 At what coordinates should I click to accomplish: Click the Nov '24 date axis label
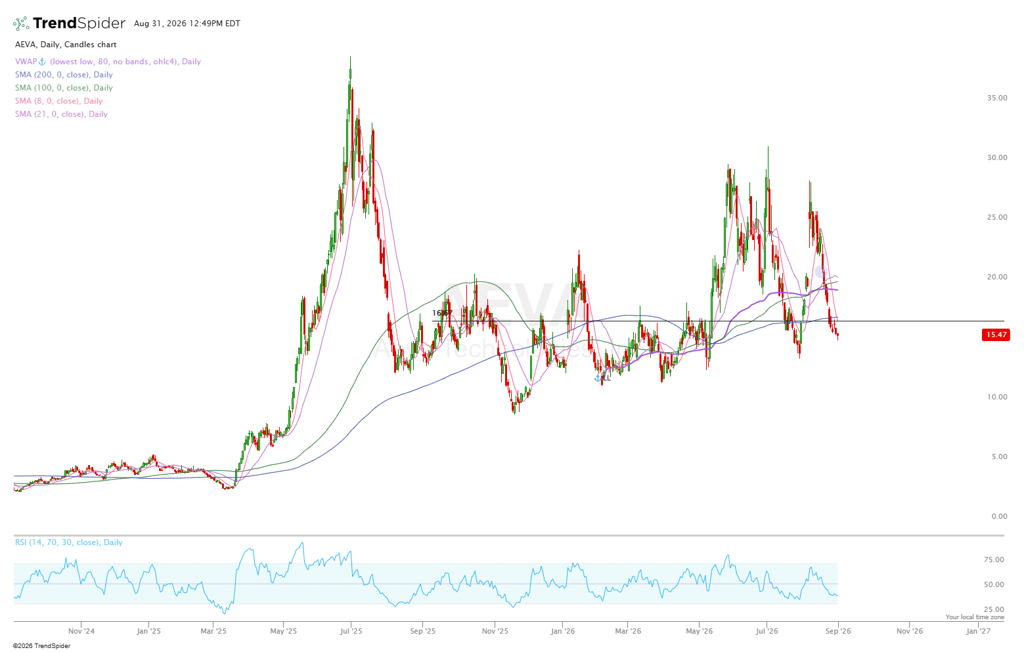(81, 632)
